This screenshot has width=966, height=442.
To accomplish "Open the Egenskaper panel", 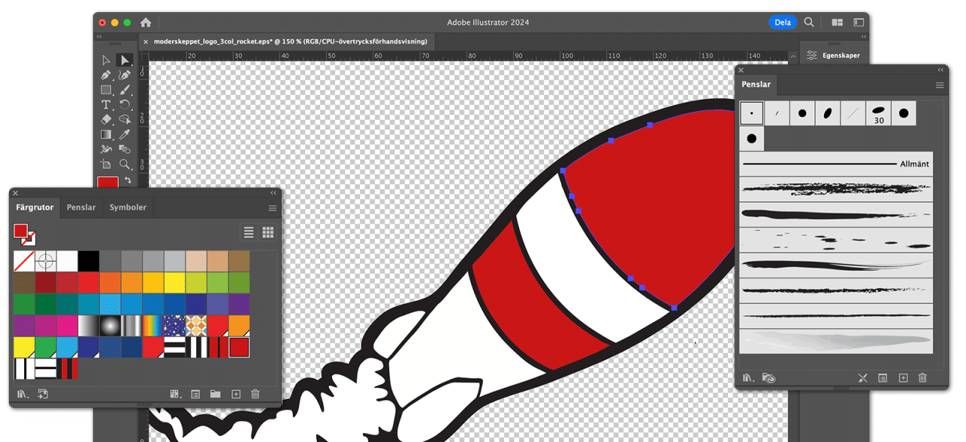I will point(834,55).
